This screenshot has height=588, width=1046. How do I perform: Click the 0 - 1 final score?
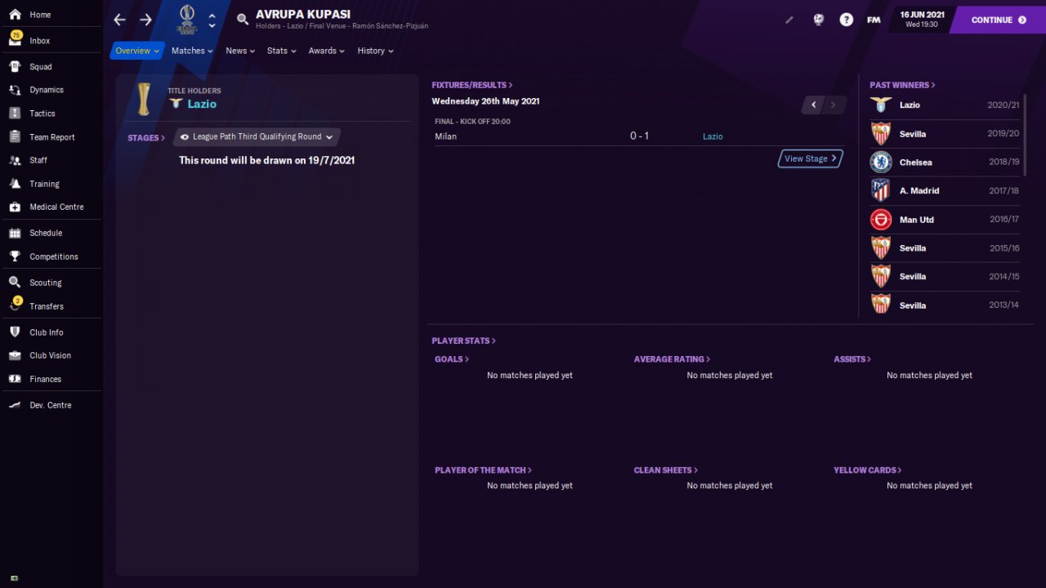click(639, 136)
